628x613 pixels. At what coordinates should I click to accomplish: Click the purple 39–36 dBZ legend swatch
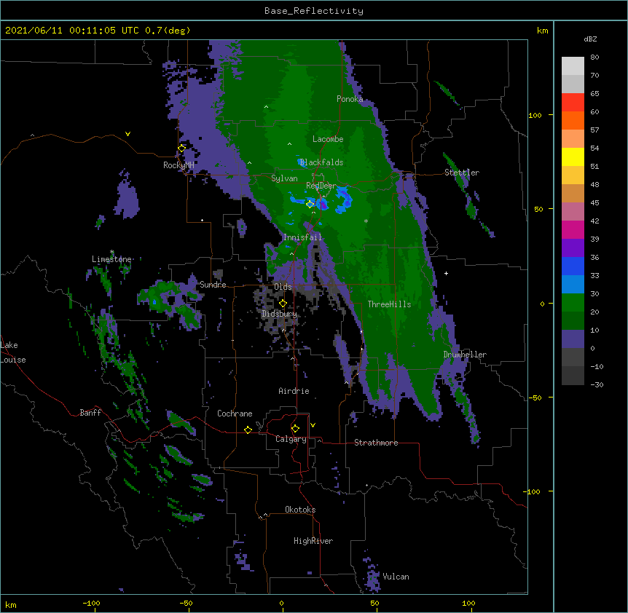(x=573, y=248)
